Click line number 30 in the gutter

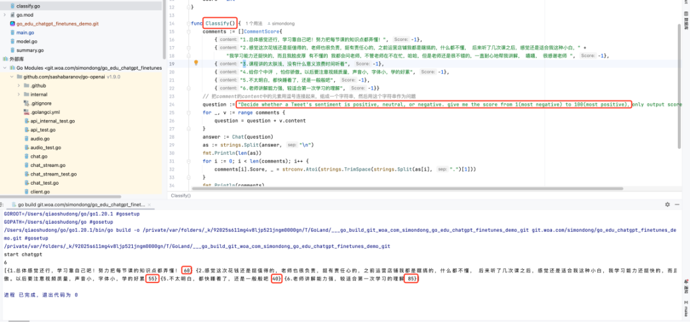coord(172,153)
